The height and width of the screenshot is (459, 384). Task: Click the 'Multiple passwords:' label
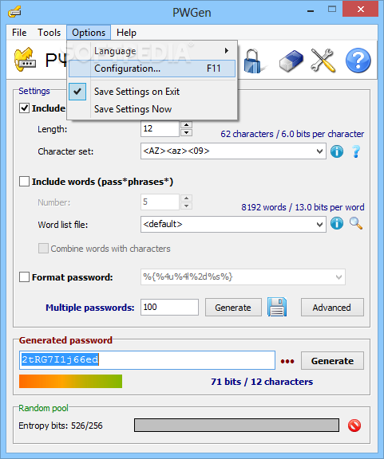click(89, 308)
